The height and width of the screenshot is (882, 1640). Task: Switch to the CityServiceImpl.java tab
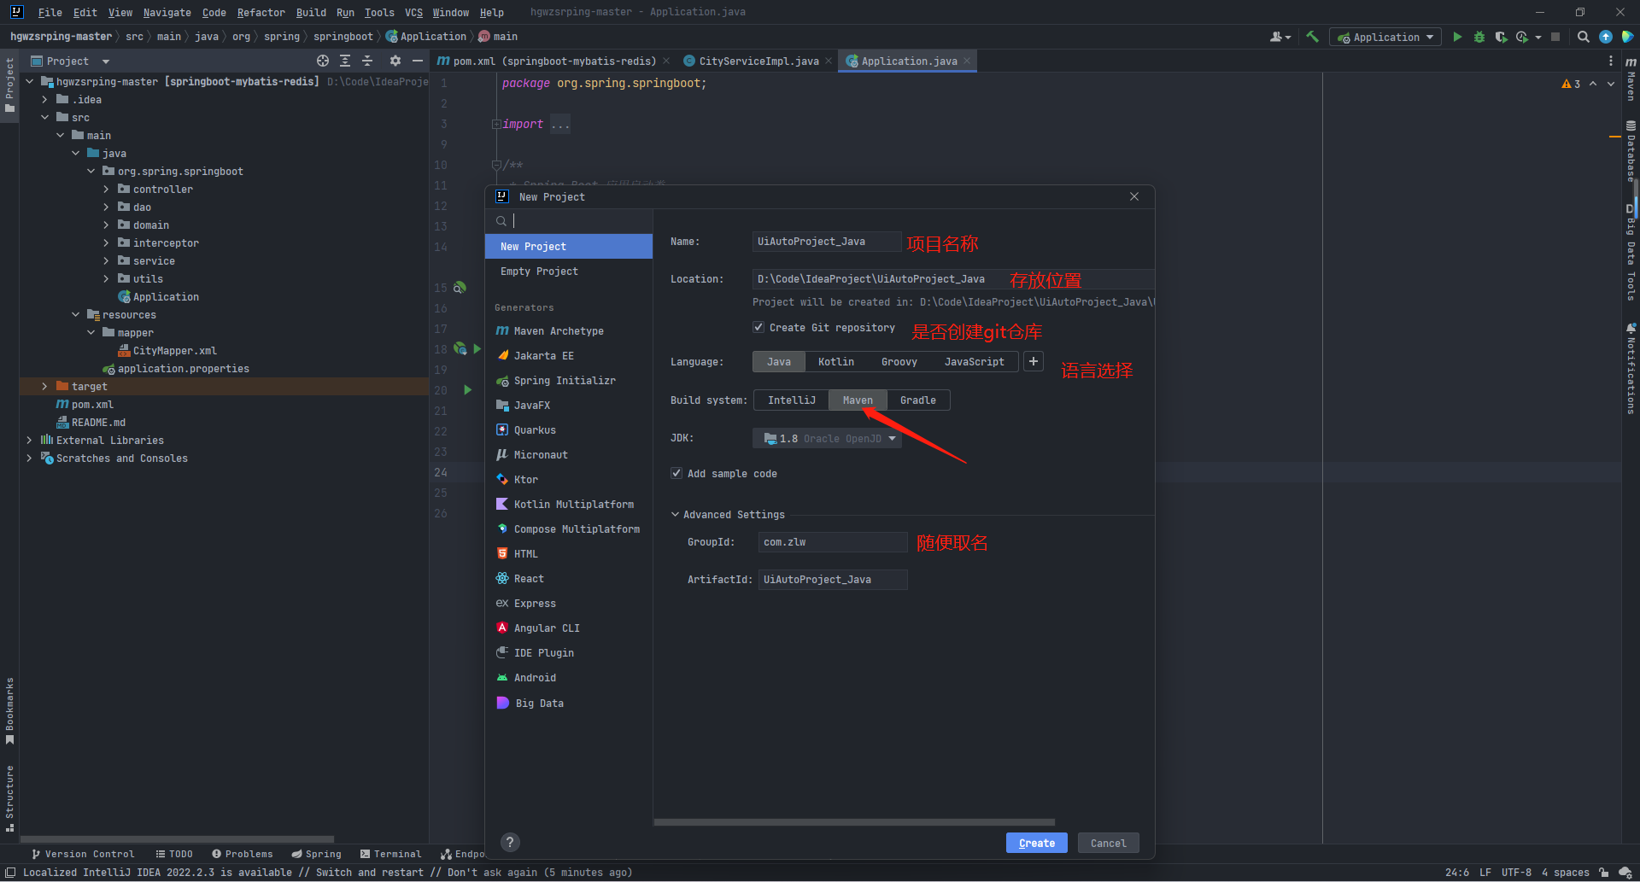click(x=758, y=61)
